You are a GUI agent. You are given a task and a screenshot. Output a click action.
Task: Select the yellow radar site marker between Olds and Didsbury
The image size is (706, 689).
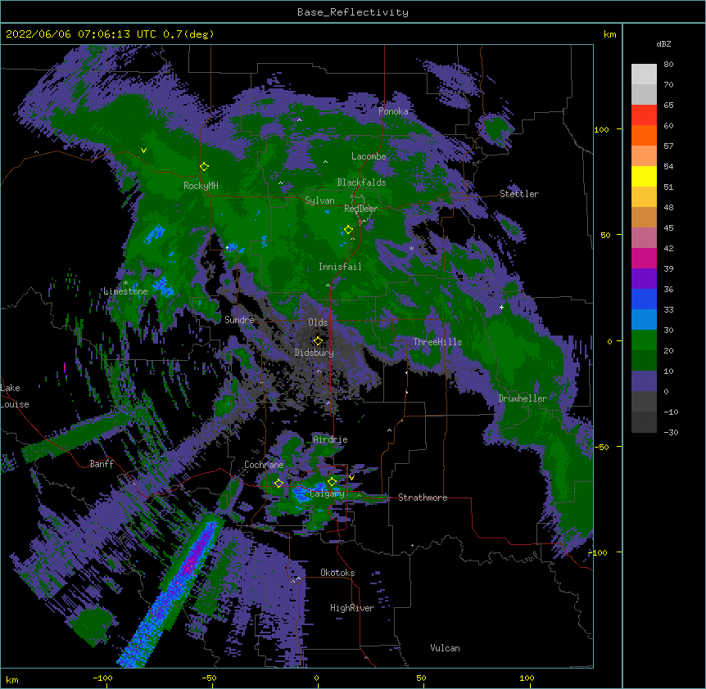pyautogui.click(x=318, y=340)
